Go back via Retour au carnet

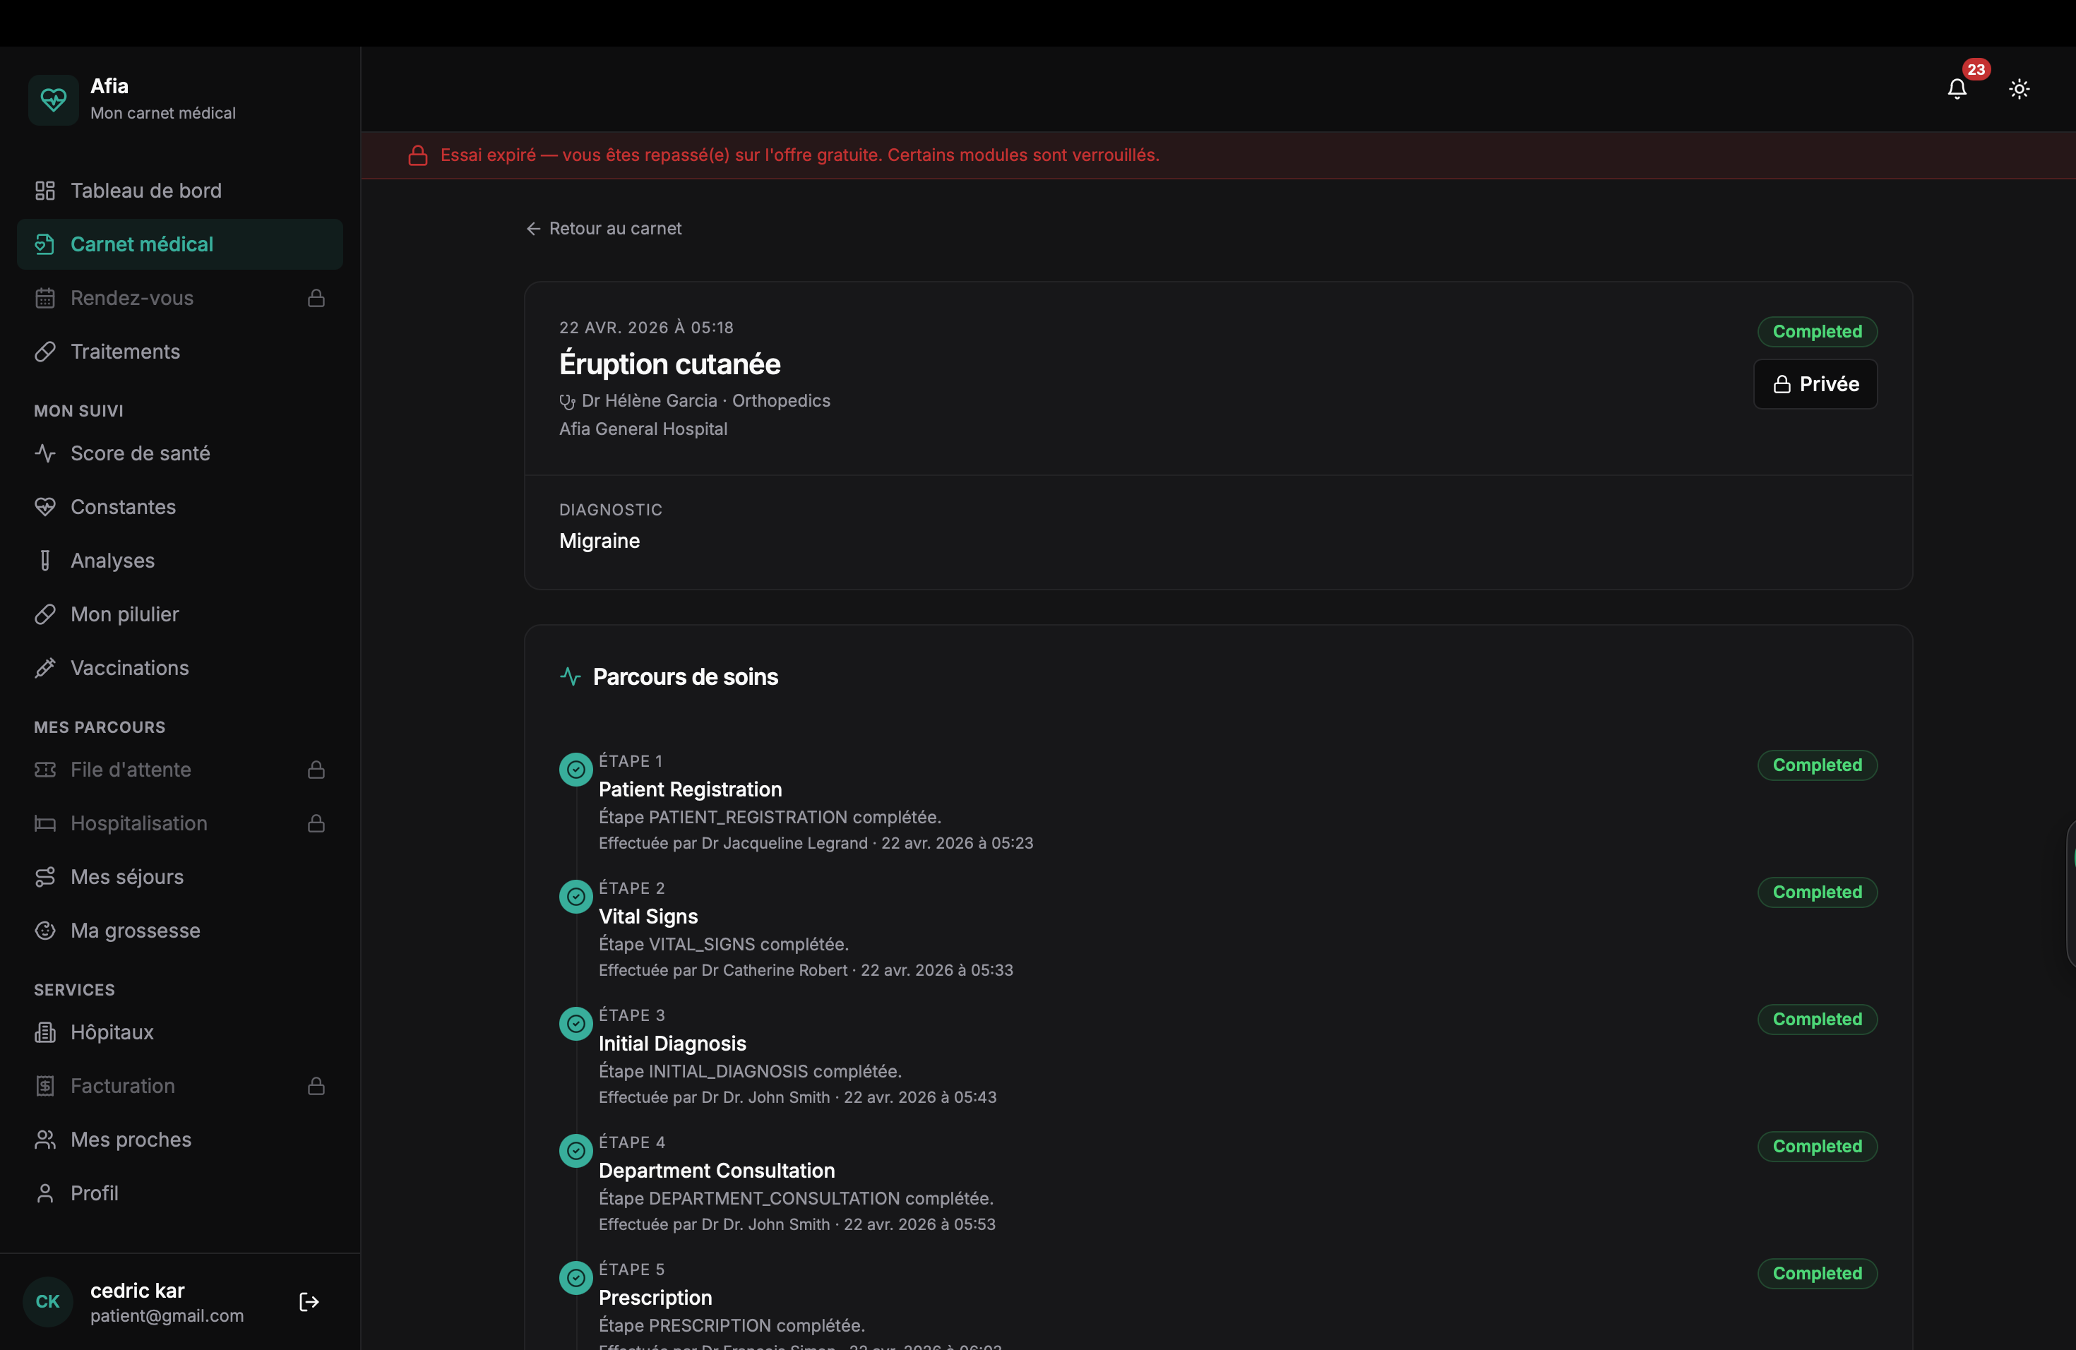click(604, 229)
